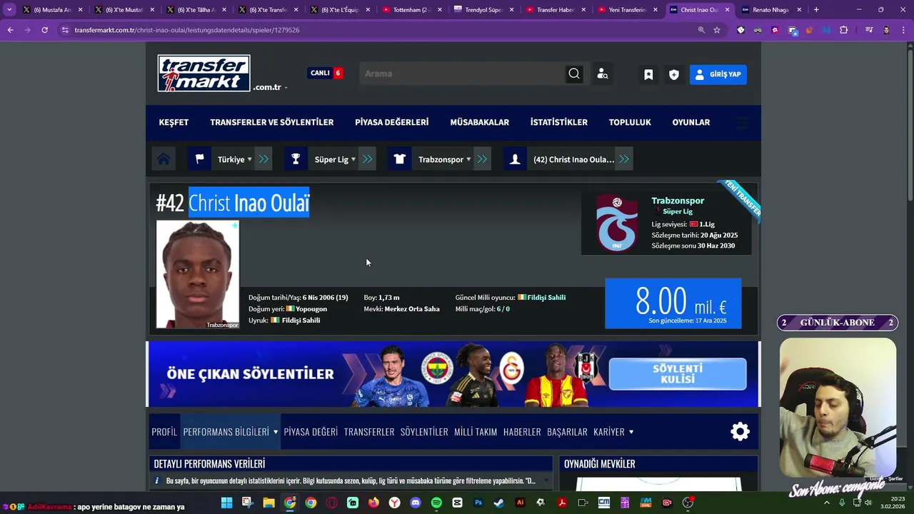Click the double arrow after Trabzonspor
This screenshot has width=914, height=514.
click(482, 159)
